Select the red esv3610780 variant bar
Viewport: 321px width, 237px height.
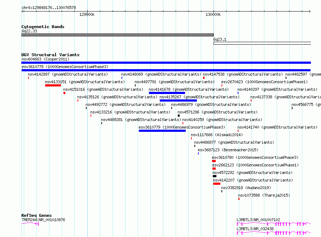click(x=214, y=161)
